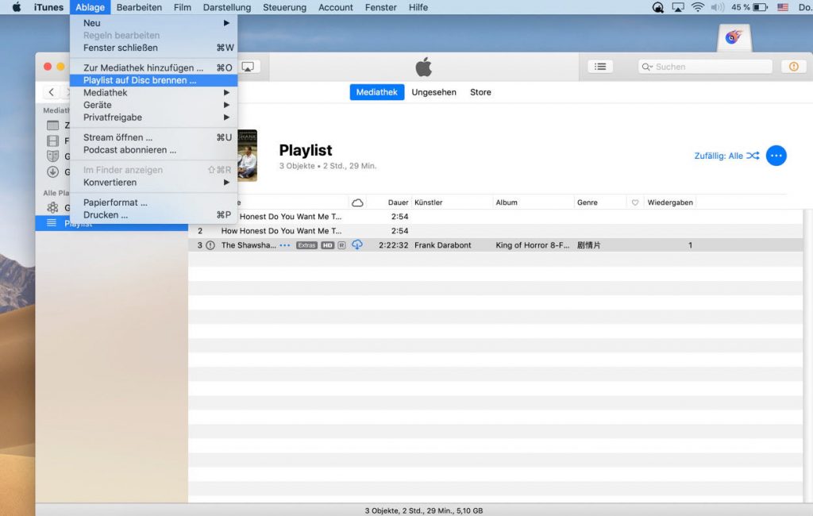Click the HD badge on track 3
Image resolution: width=813 pixels, height=516 pixels.
[x=327, y=245]
